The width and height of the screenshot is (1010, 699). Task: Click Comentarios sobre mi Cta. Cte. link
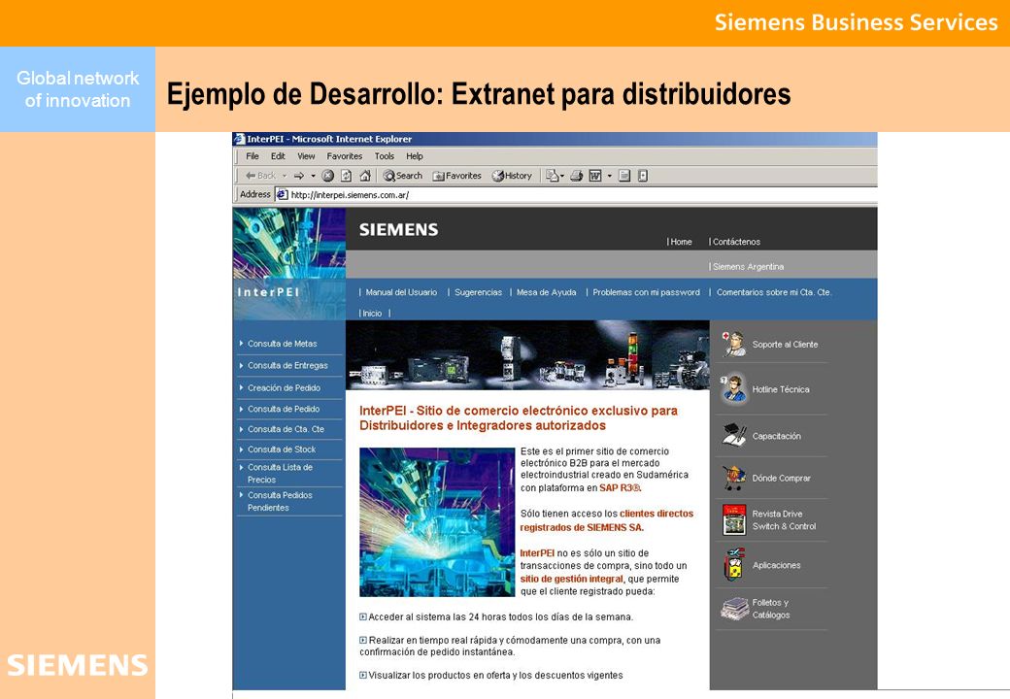(x=774, y=292)
